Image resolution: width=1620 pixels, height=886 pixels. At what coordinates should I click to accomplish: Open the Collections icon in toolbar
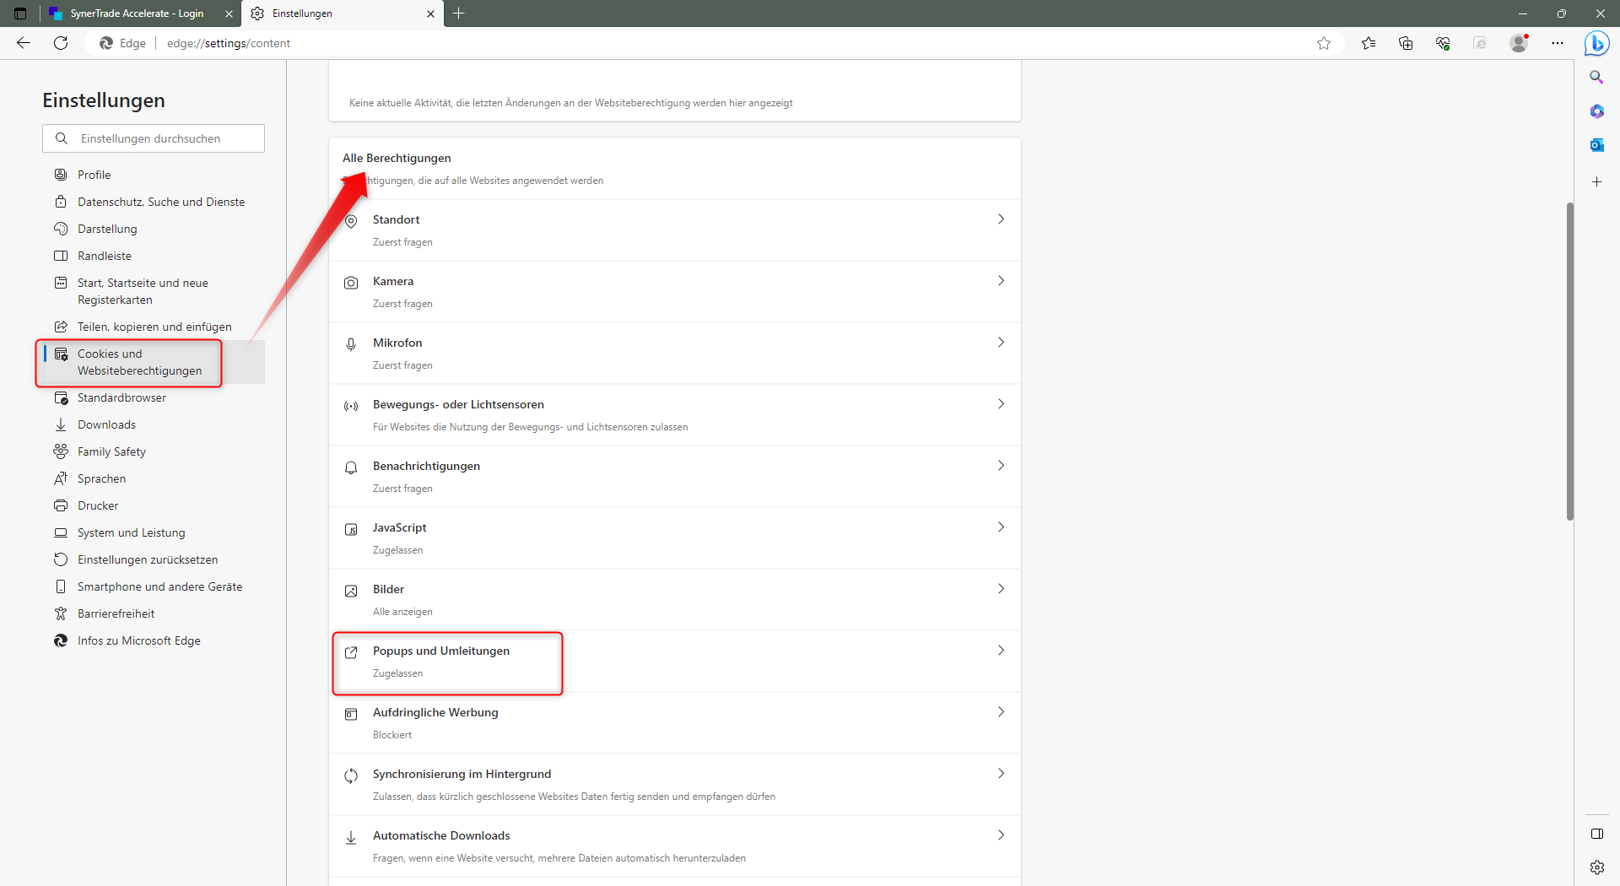(x=1406, y=43)
